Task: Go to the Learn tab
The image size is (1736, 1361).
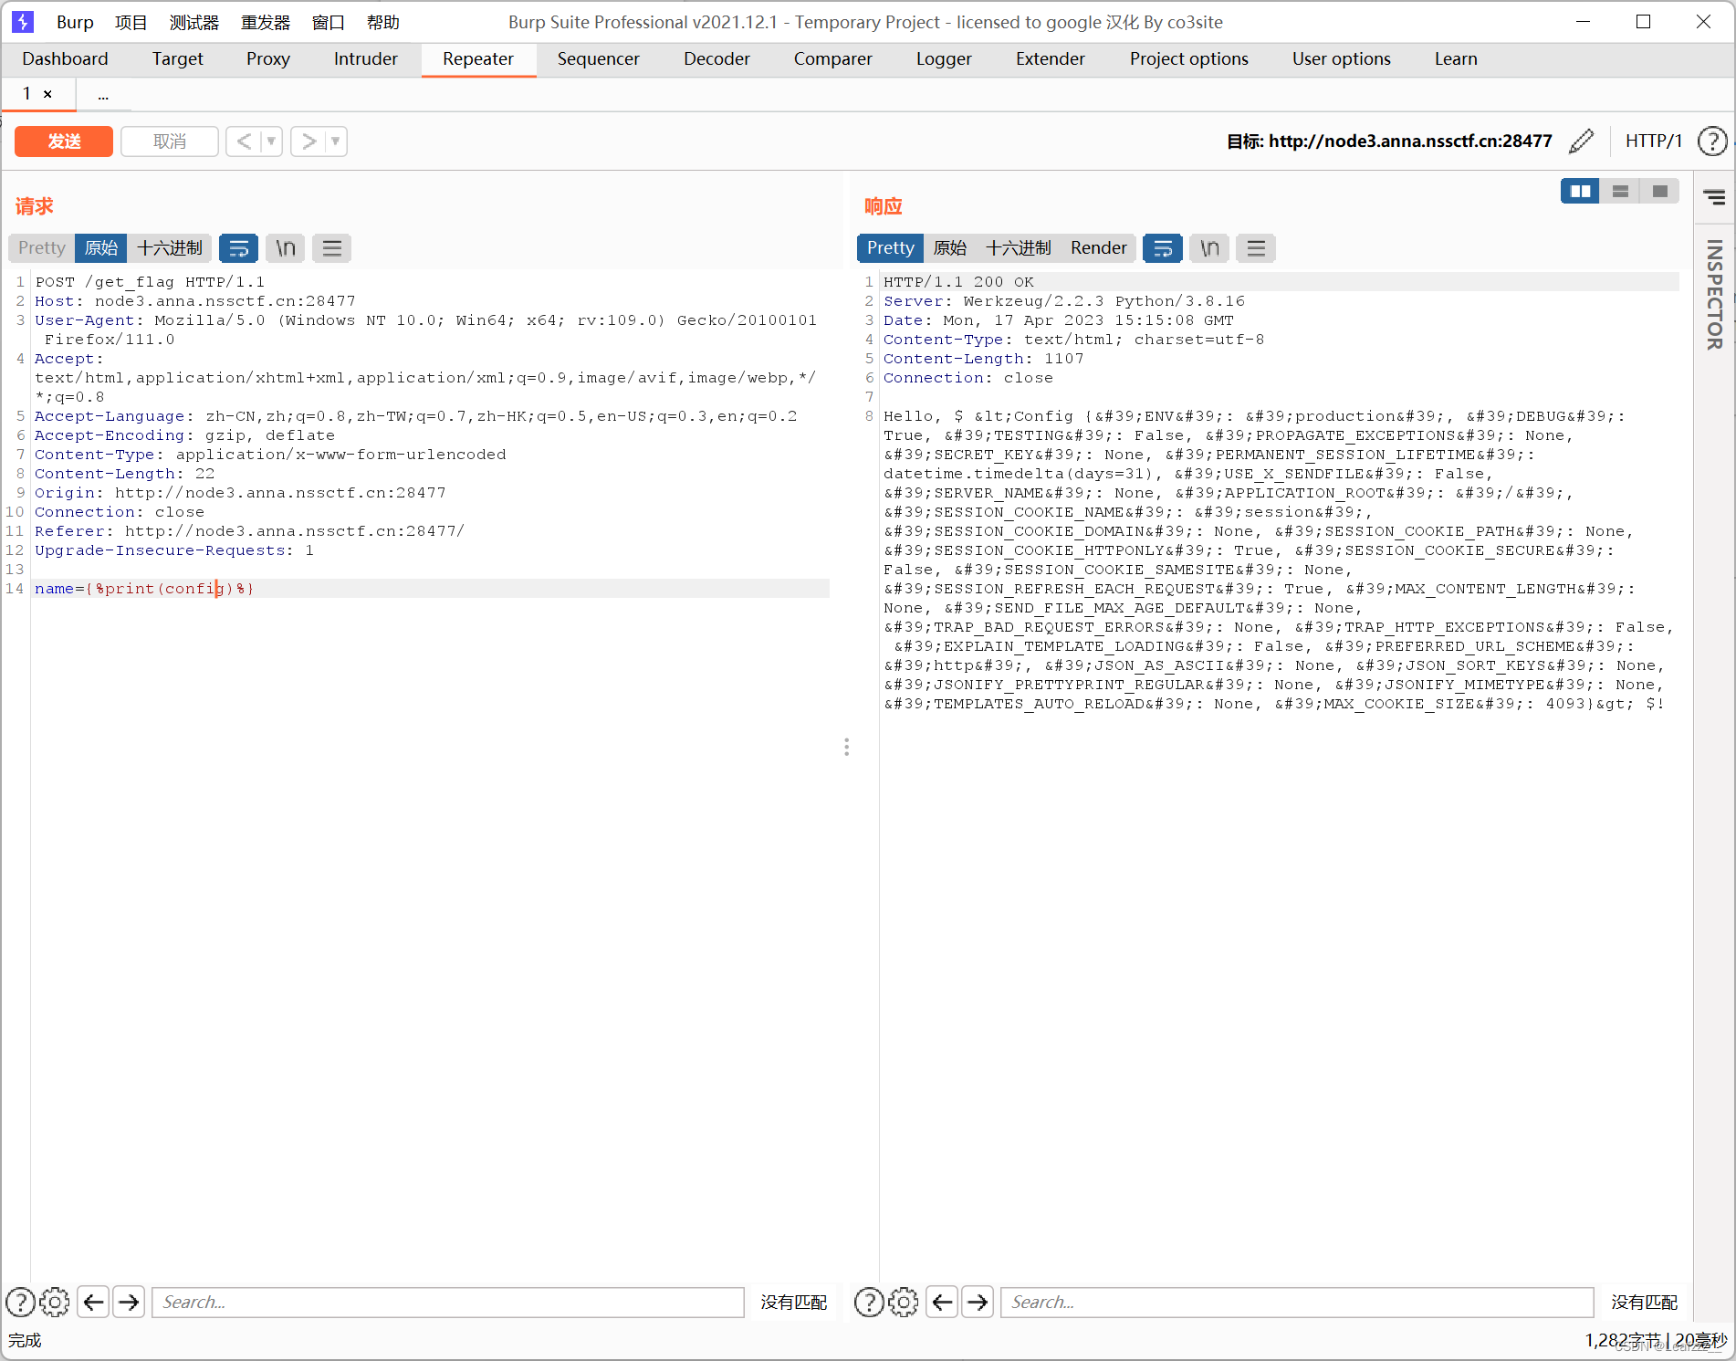Action: [x=1456, y=59]
